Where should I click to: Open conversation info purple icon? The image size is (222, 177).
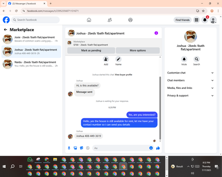click(156, 33)
